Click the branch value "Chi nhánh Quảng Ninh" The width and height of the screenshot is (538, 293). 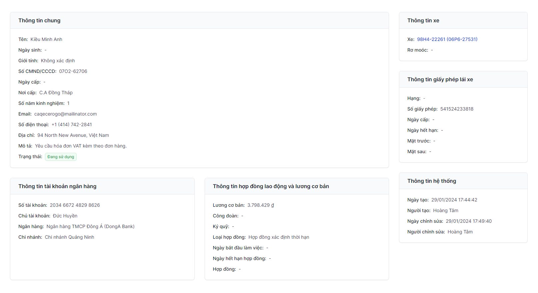[x=69, y=237]
